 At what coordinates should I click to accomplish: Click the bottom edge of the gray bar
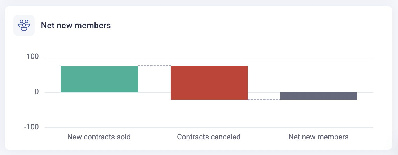[x=318, y=99]
